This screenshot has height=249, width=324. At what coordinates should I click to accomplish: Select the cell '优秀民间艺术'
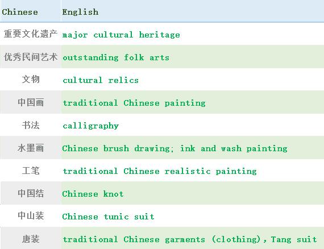[x=31, y=57]
